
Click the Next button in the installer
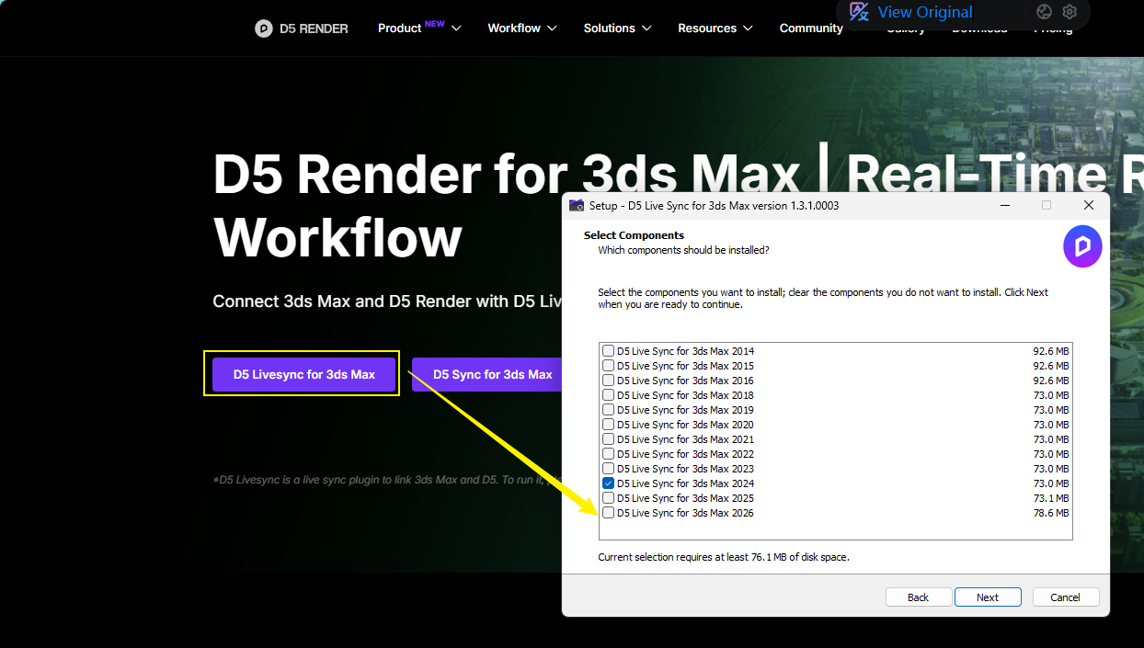pyautogui.click(x=988, y=597)
